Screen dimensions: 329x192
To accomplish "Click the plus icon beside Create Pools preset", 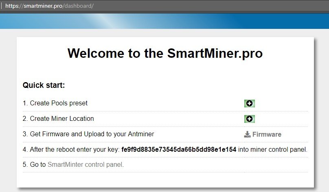I will point(250,103).
